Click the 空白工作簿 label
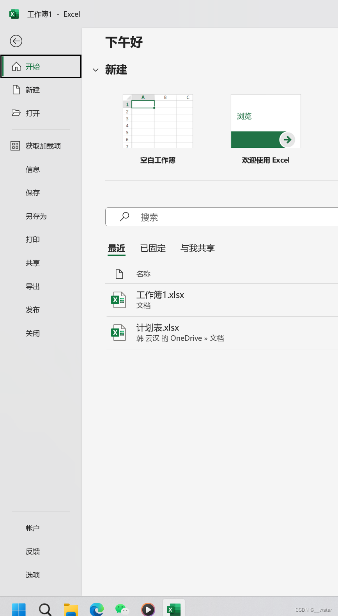 coord(158,160)
